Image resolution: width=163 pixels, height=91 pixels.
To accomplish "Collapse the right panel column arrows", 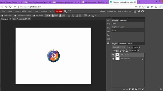I will coord(128,18).
